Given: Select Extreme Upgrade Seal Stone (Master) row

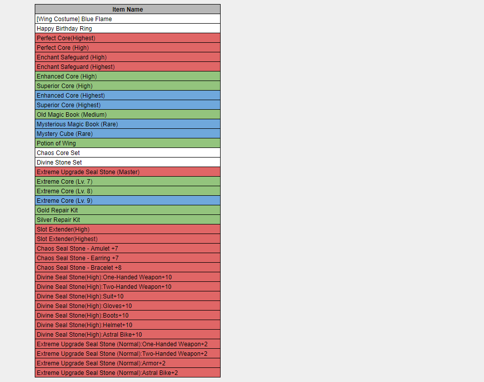Looking at the screenshot, I should (x=127, y=172).
